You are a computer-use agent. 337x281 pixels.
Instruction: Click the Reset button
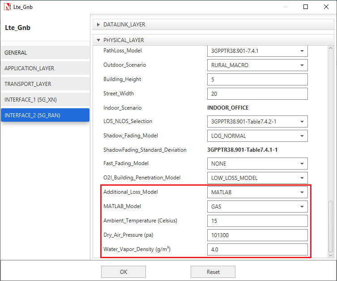coord(213,272)
